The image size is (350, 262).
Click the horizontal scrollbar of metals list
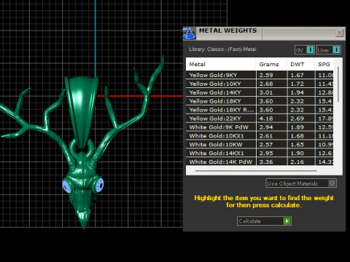point(256,171)
